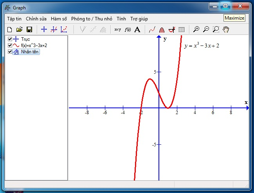
Task: Expand the Phóng to / Thu nhỏ menu
Action: [92, 19]
